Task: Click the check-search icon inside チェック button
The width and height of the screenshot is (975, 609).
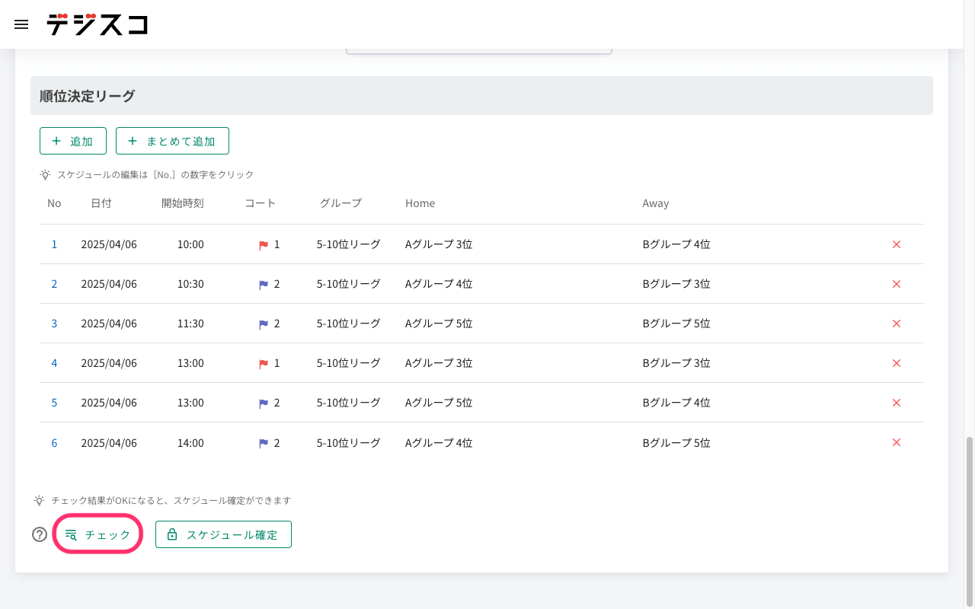Action: click(72, 534)
